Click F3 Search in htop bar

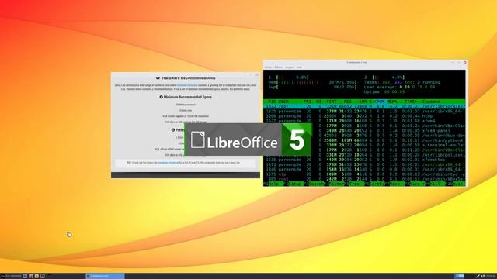coord(314,184)
